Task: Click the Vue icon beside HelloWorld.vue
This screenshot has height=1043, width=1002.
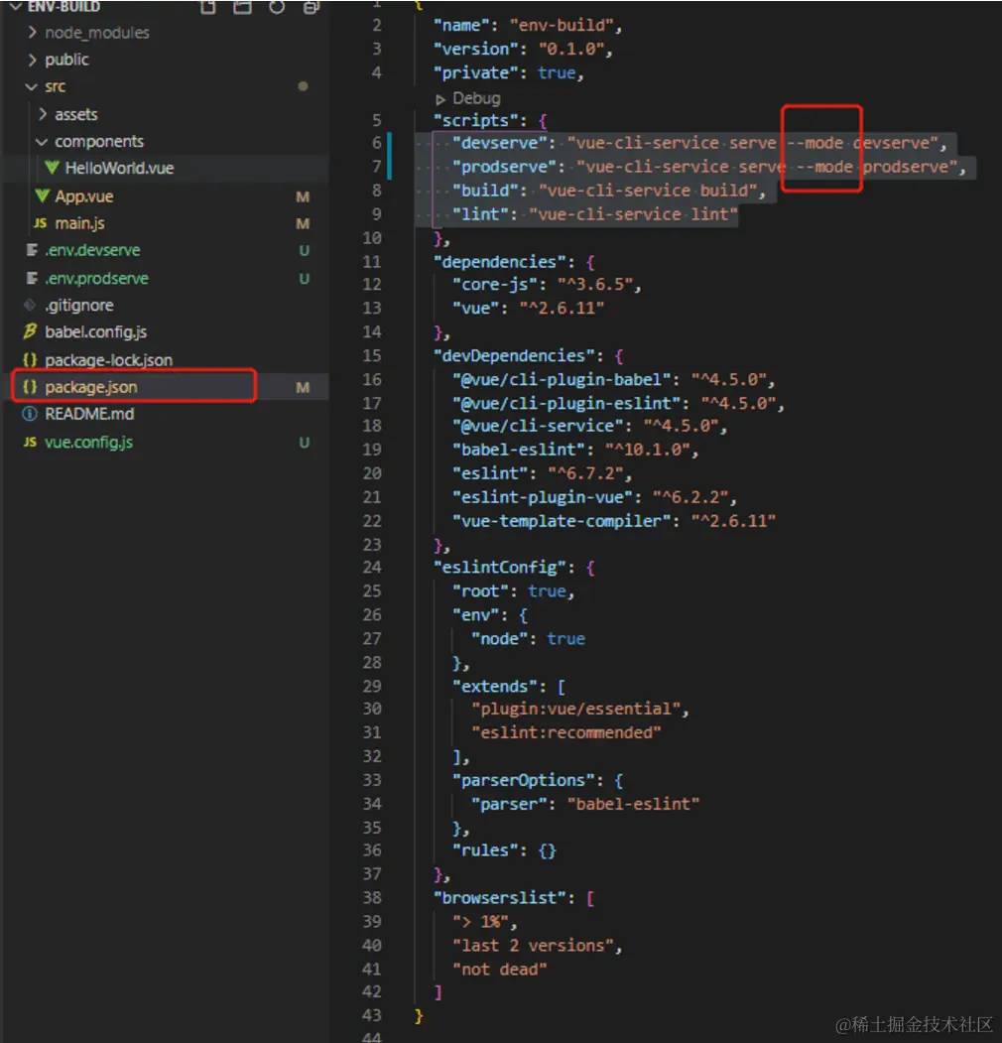Action: [52, 169]
